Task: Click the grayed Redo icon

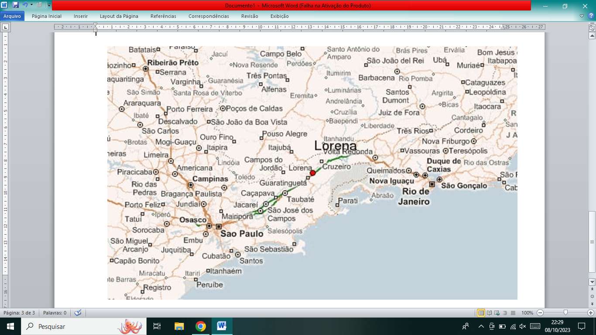Action: [39, 5]
